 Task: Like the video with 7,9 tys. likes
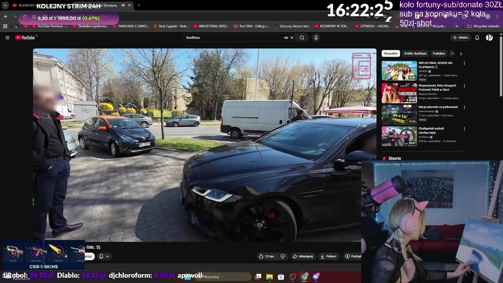[266, 256]
